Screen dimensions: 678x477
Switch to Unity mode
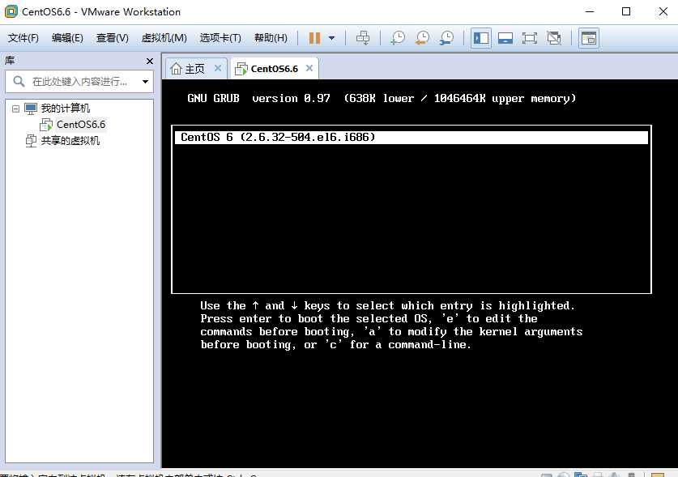(x=554, y=38)
